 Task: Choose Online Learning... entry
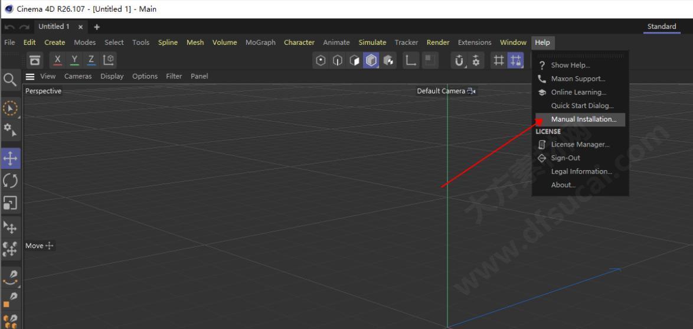pos(580,92)
